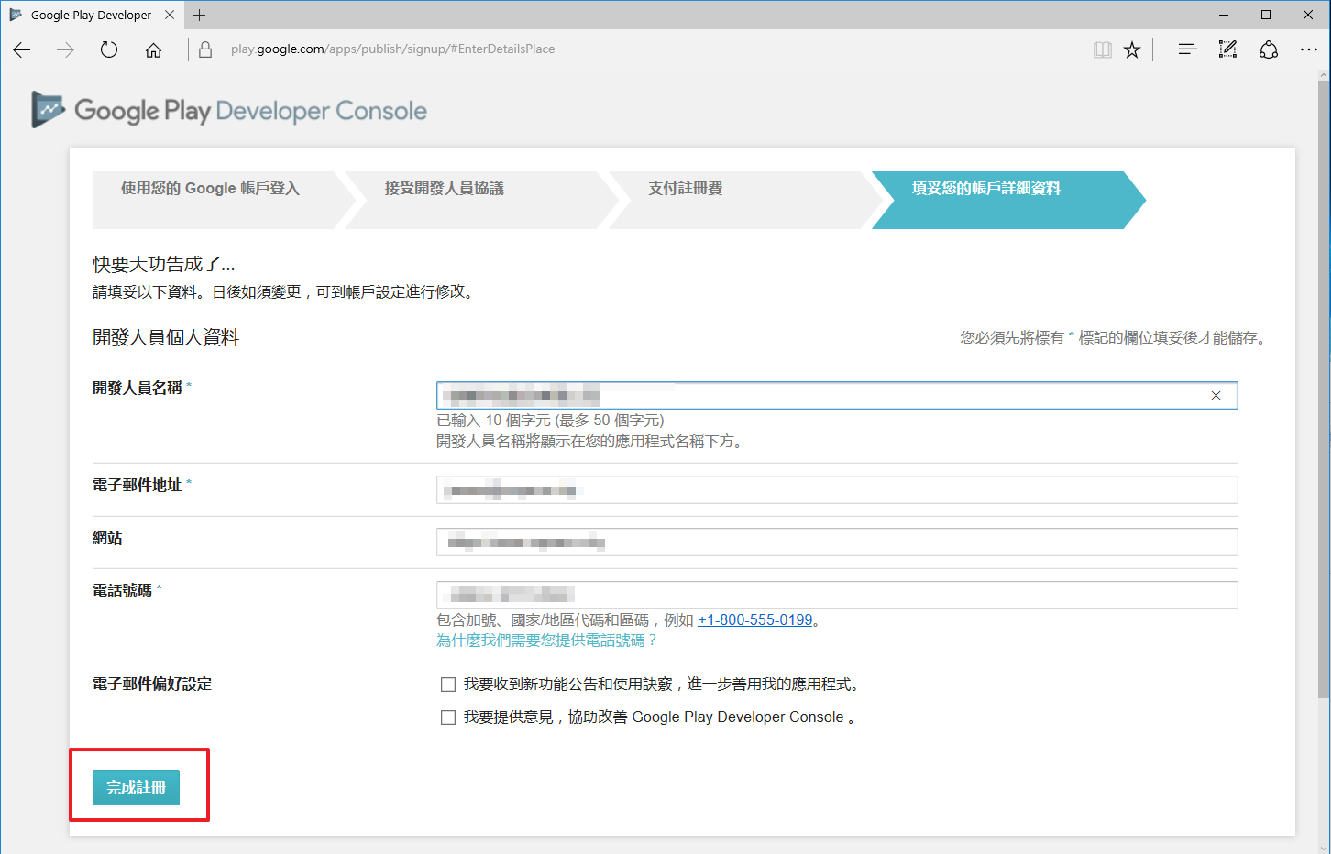
Task: Enable 我要收到新功能公告和使用訣竅 checkbox
Action: (448, 684)
